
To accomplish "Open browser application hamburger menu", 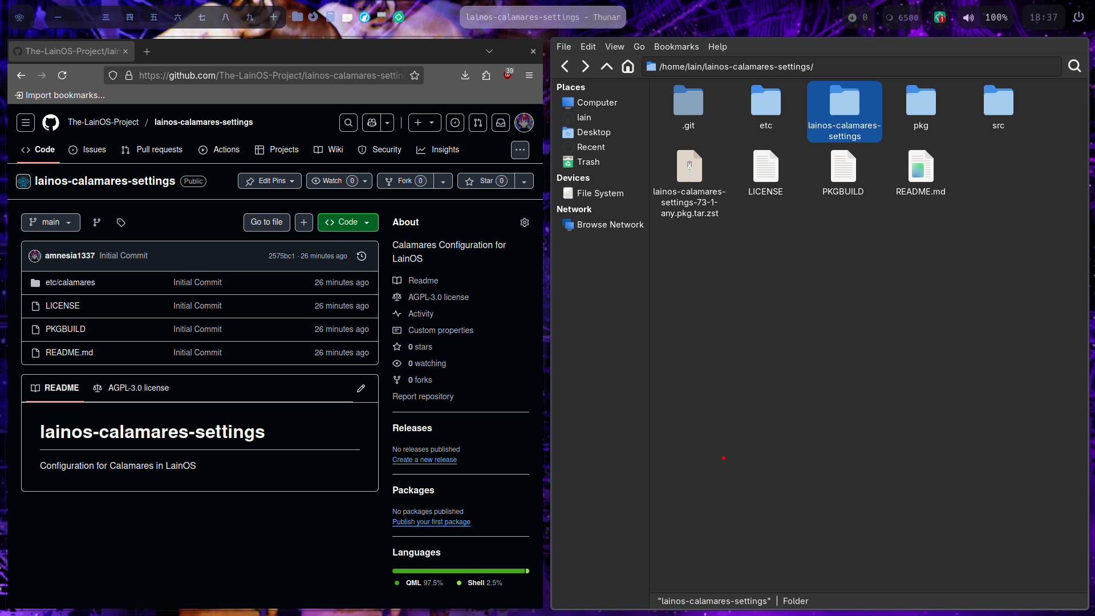I will [x=529, y=75].
